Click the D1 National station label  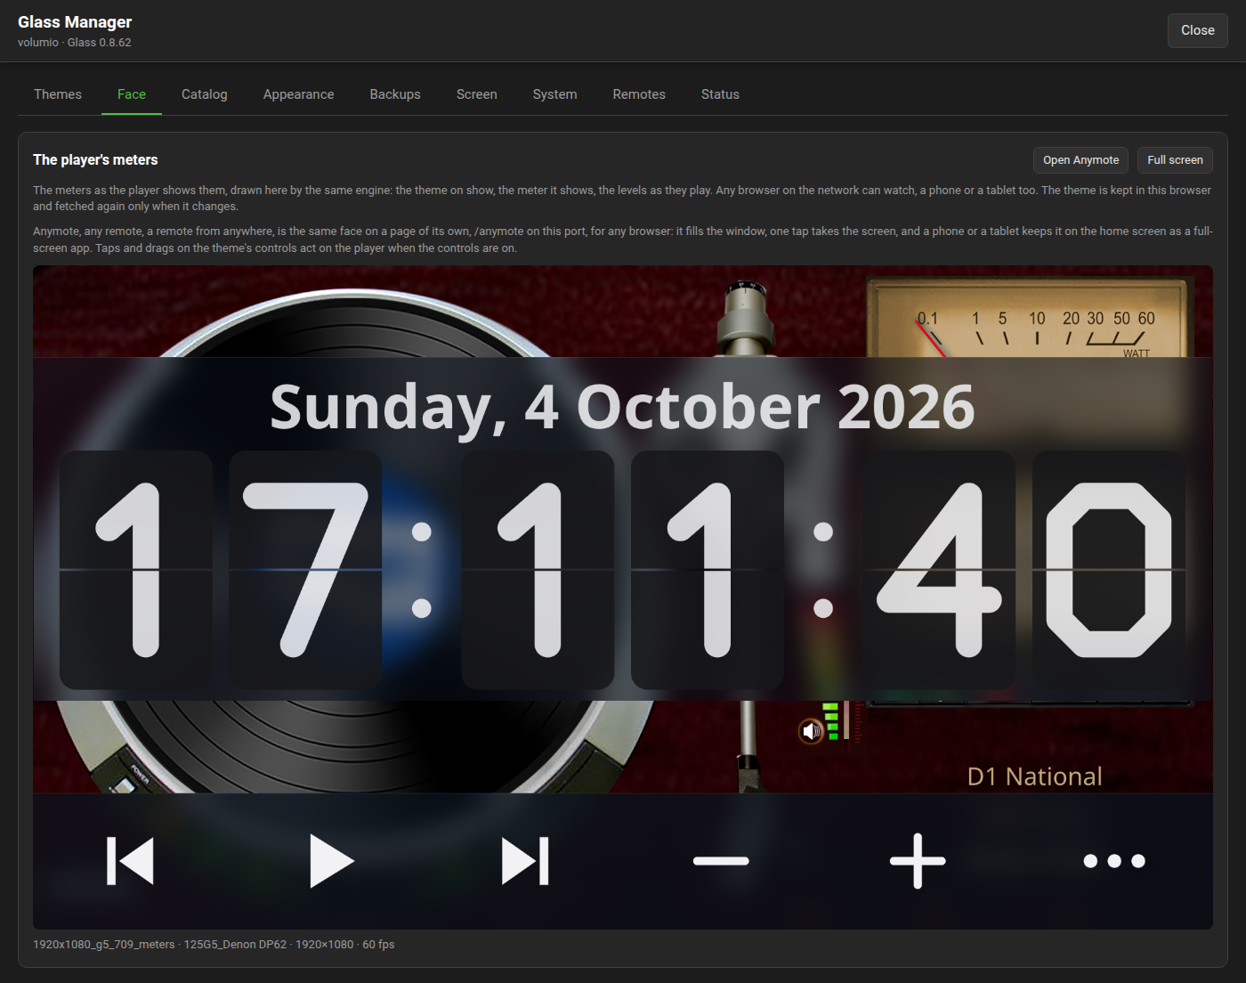click(x=1035, y=776)
